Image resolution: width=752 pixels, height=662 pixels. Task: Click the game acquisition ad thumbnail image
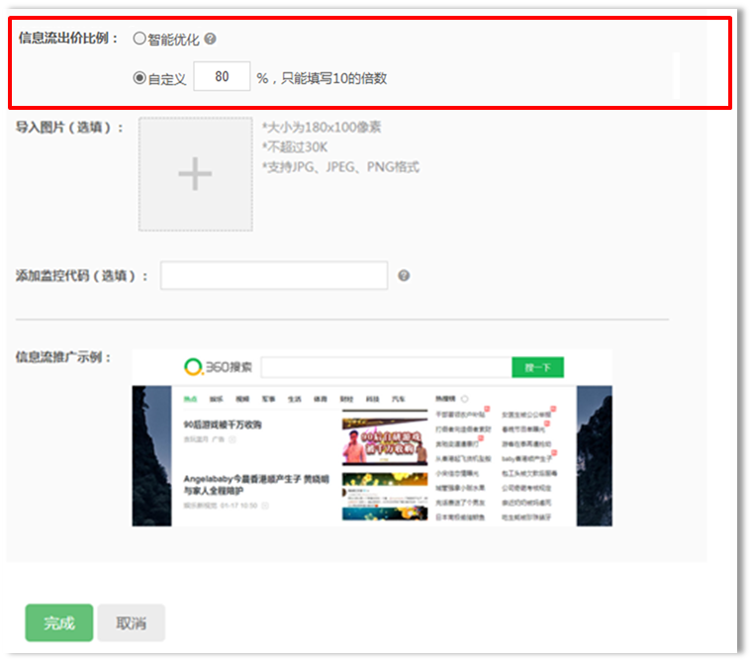pyautogui.click(x=385, y=441)
